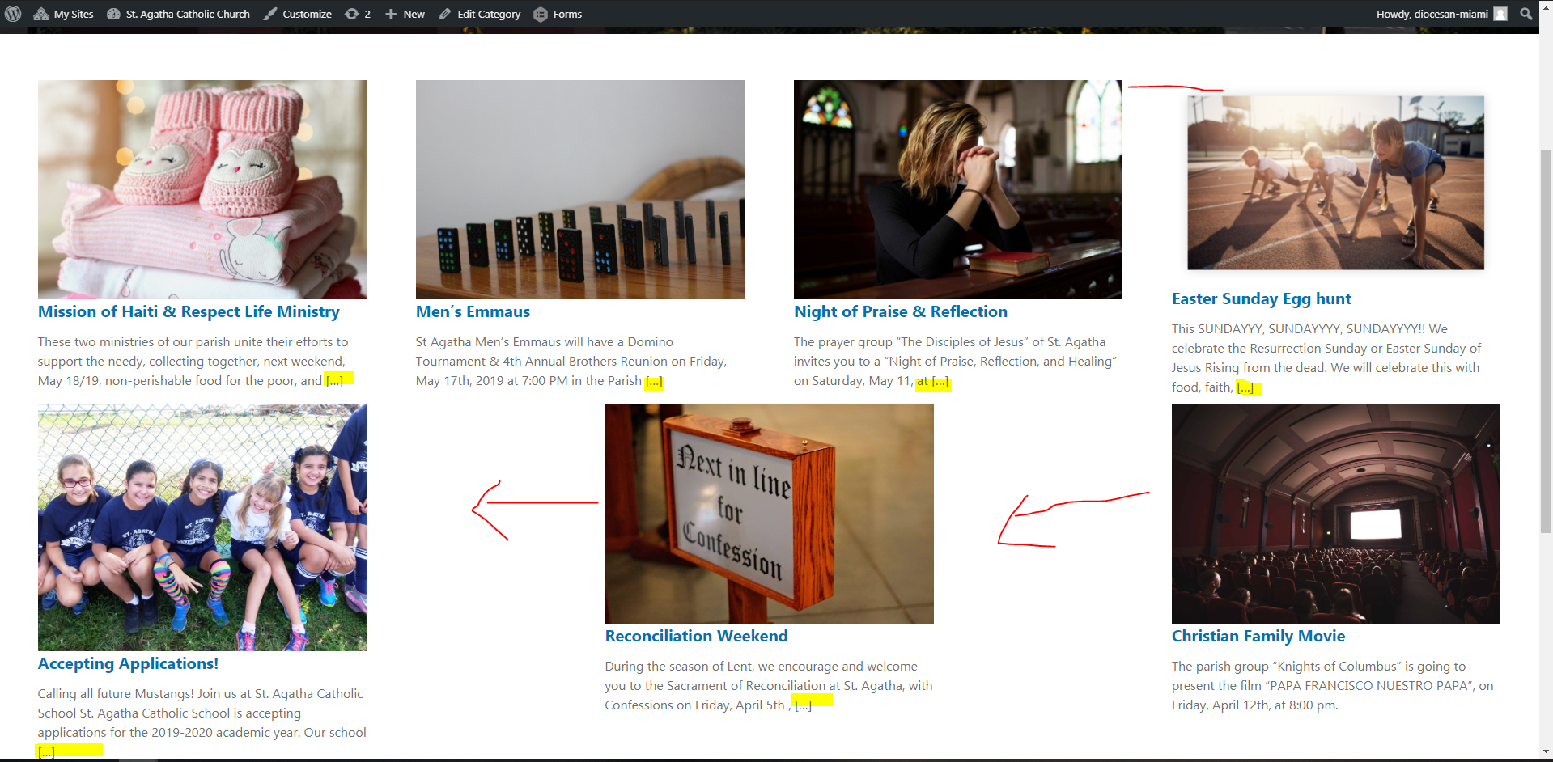Open Forms from the admin bar

558,14
